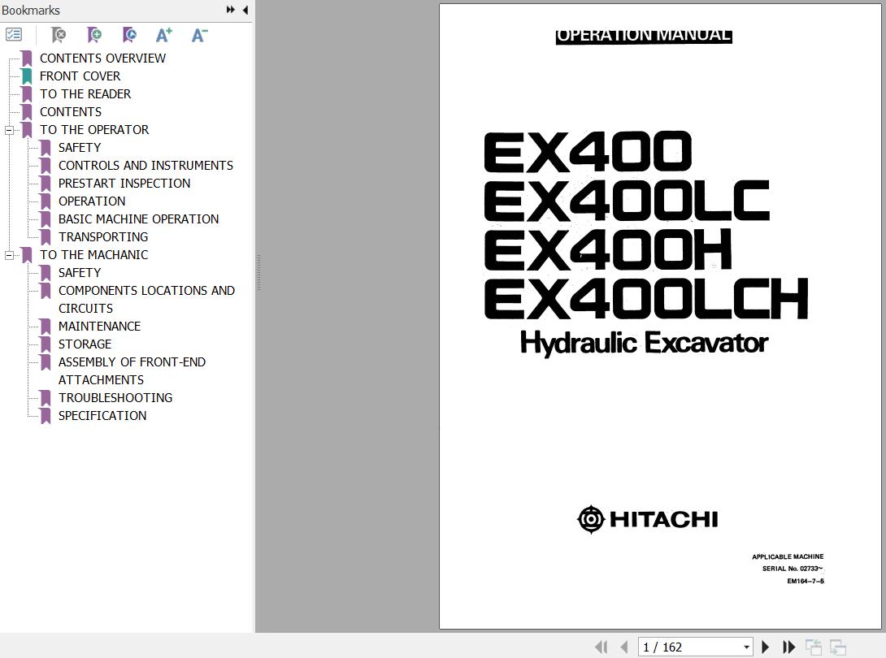Open SAFETY under TO THE MACHANIC
The height and width of the screenshot is (658, 886).
tap(80, 273)
